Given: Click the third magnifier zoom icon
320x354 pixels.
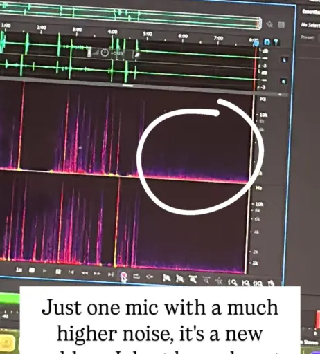Looking at the screenshot, I should click(258, 283).
